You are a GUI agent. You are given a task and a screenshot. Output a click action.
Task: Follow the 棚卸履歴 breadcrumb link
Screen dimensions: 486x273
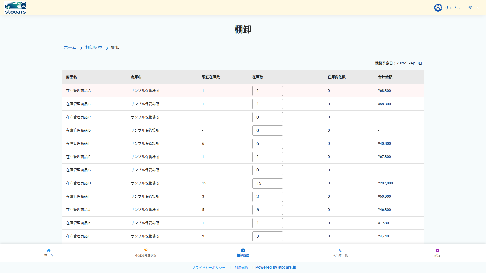point(94,47)
